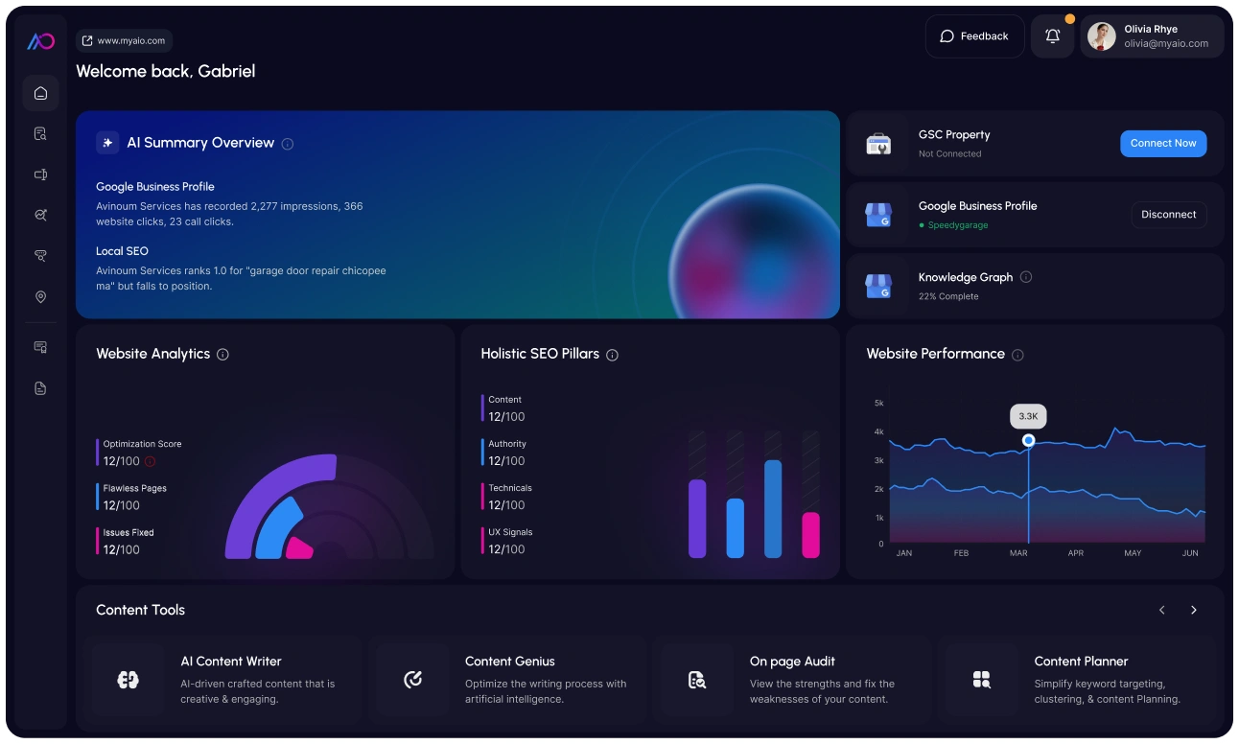
Task: Click the Disconnect button
Action: [x=1169, y=215]
